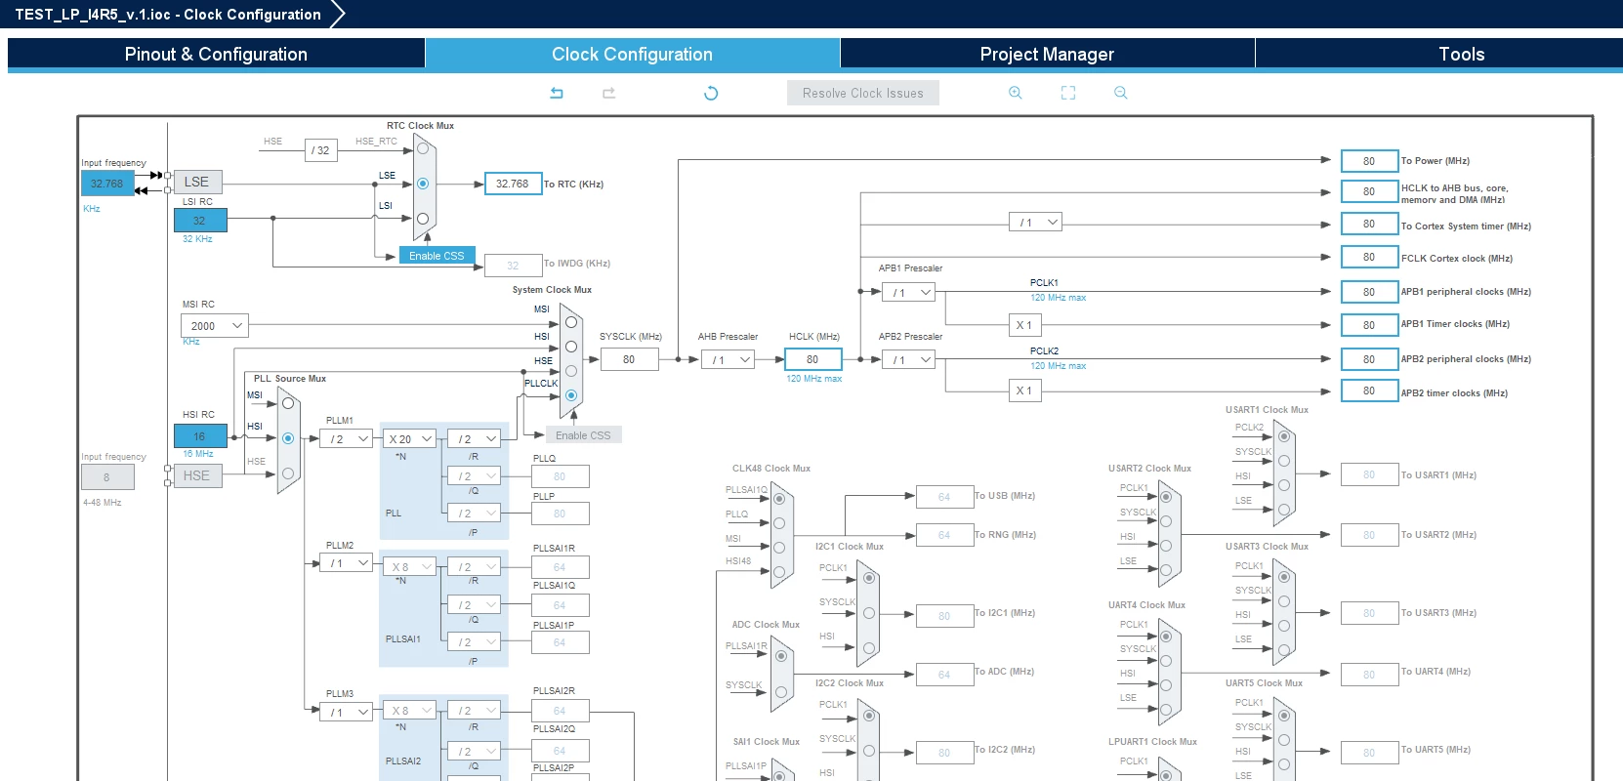Viewport: 1623px width, 781px height.
Task: Fit the clock diagram to the window
Action: (x=1068, y=93)
